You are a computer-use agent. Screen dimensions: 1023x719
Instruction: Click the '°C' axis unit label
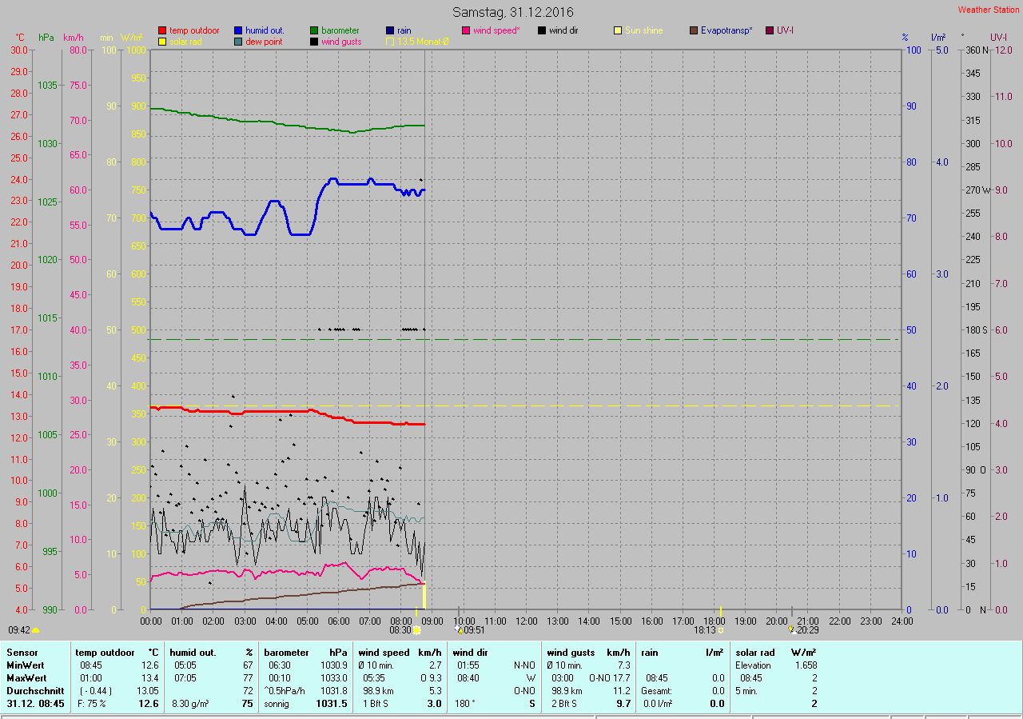20,38
